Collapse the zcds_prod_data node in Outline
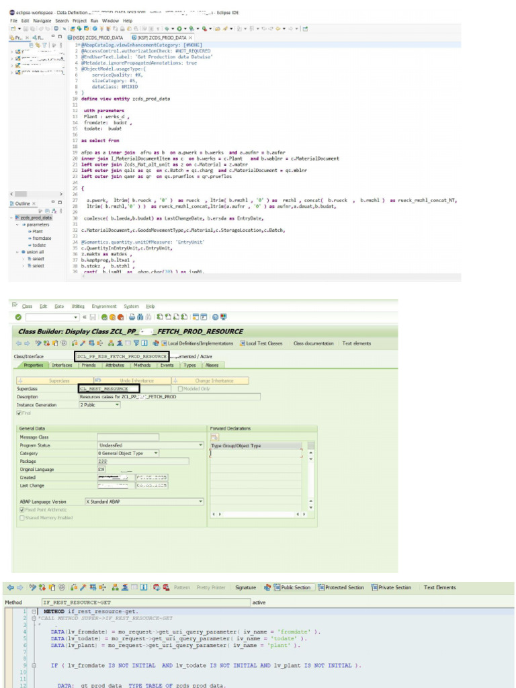This screenshot has height=688, width=516. [x=11, y=218]
